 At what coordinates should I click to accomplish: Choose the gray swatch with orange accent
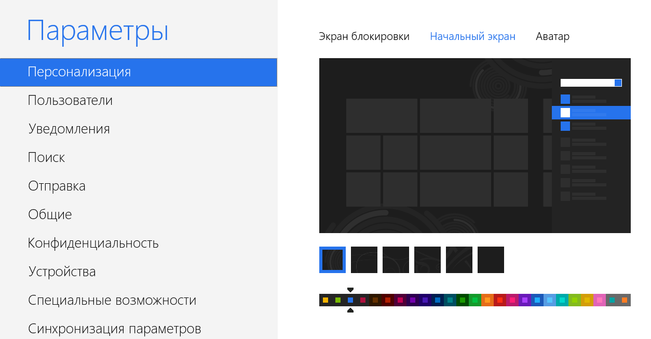pos(625,300)
